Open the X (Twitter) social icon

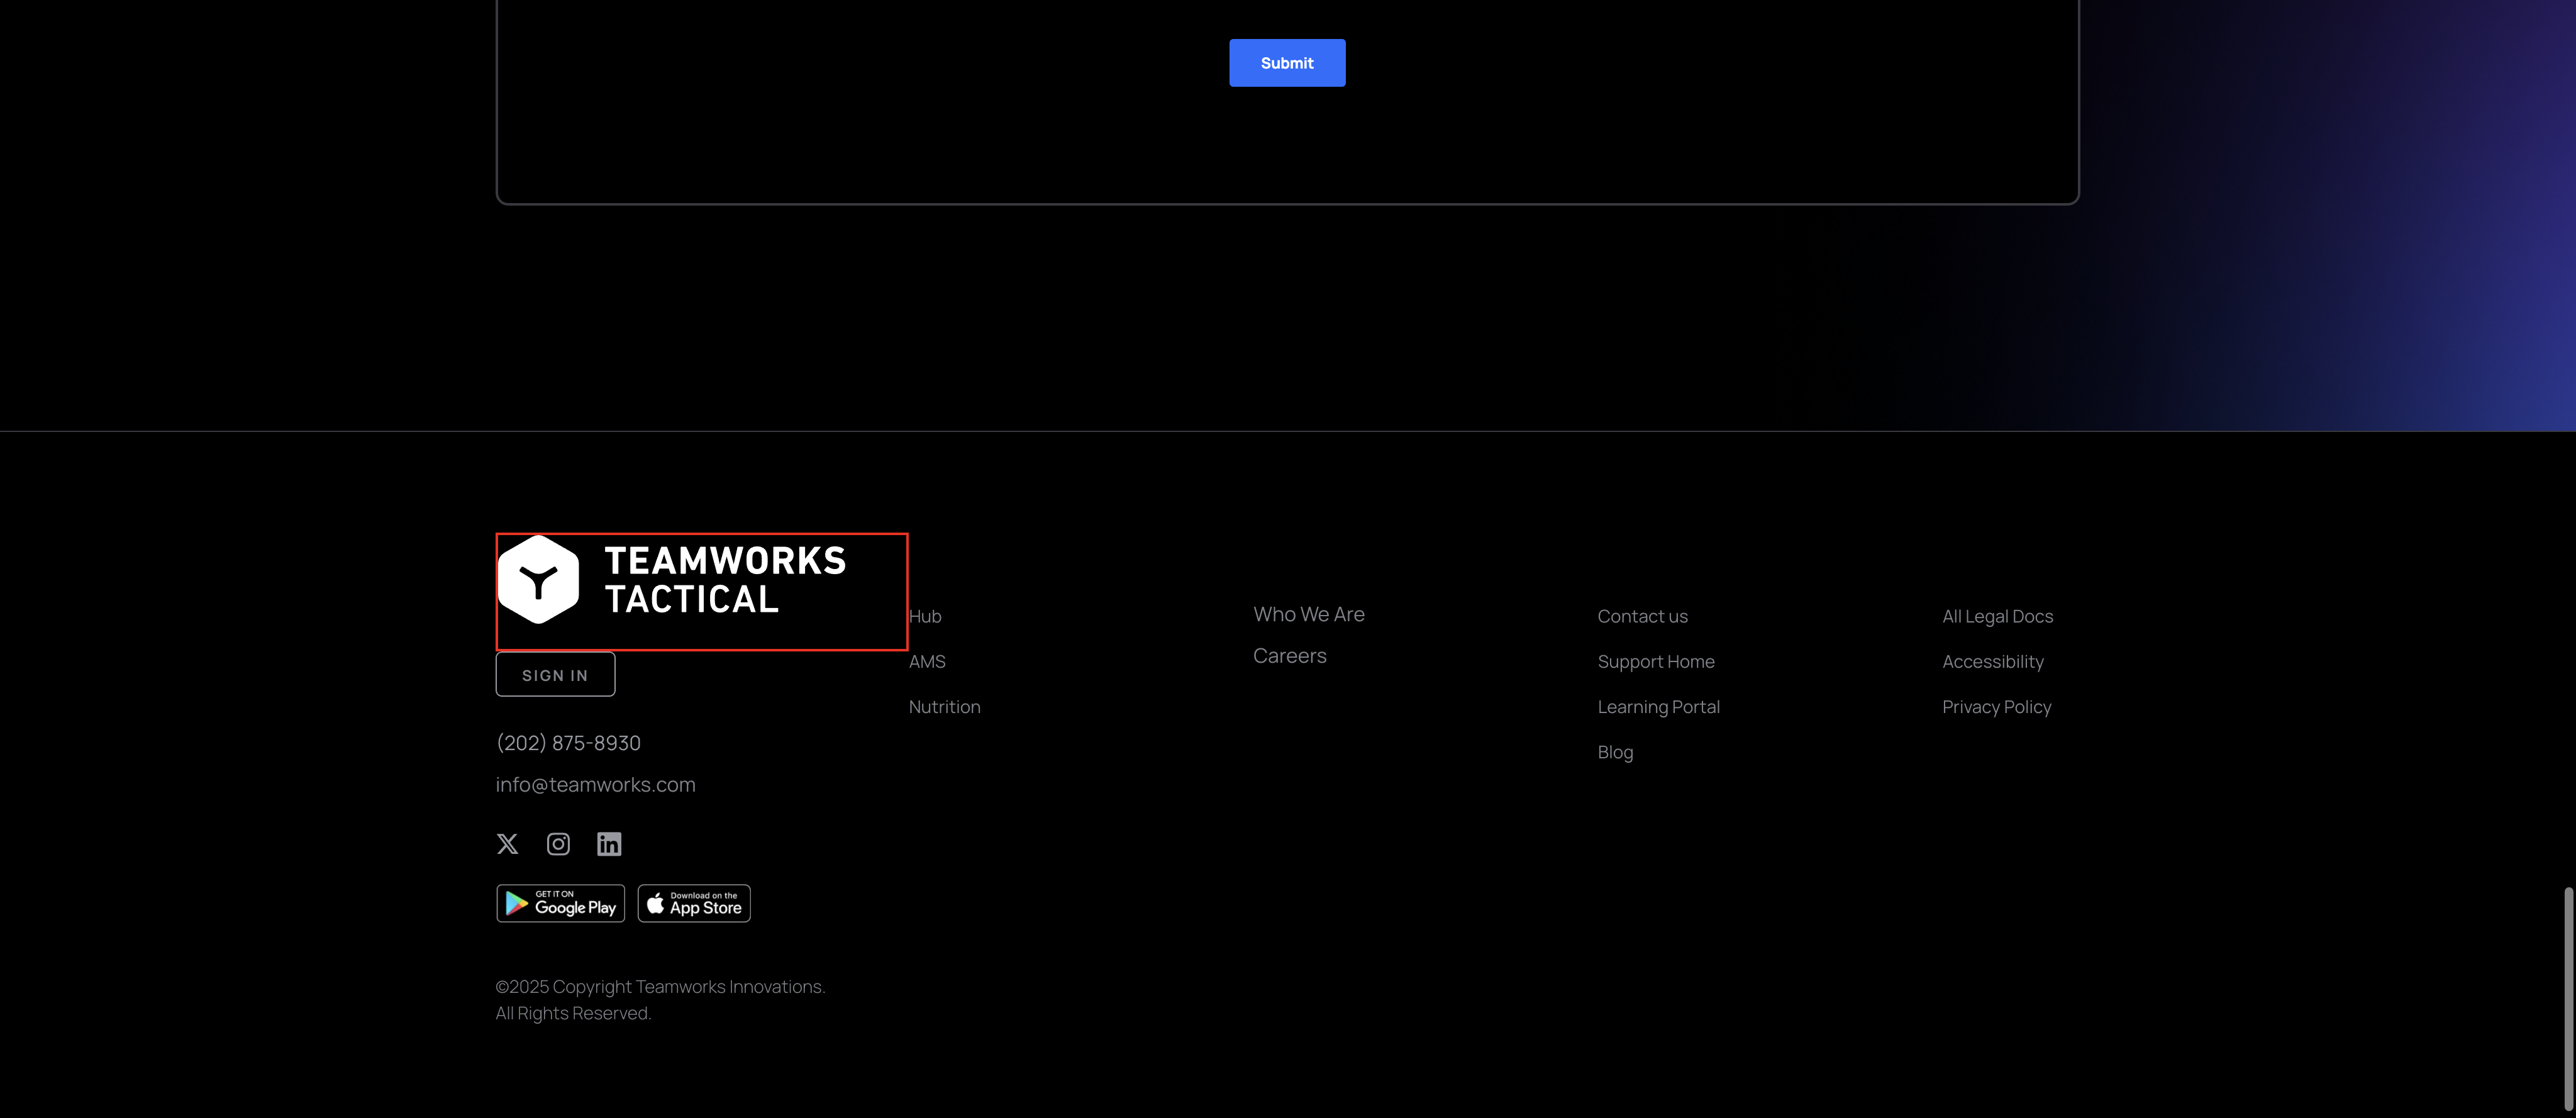pyautogui.click(x=507, y=844)
